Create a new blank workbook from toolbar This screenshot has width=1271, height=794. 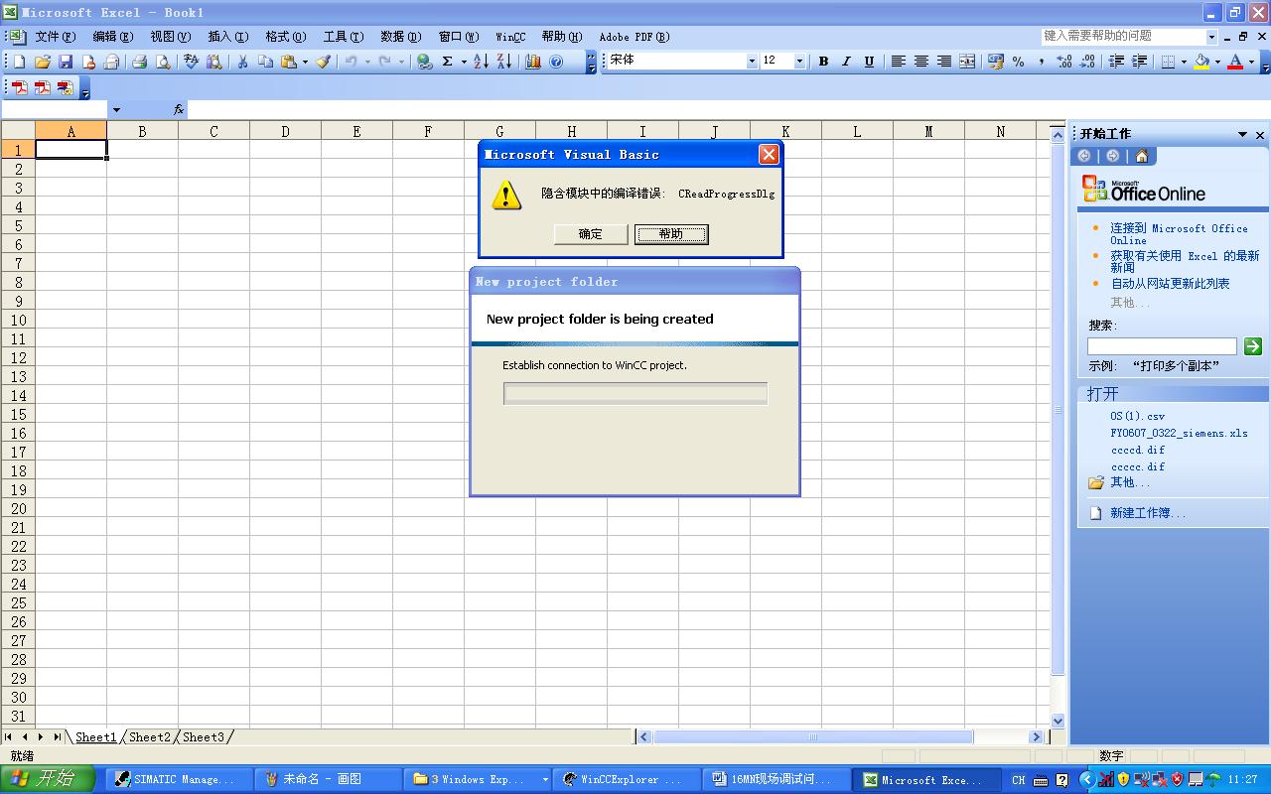pyautogui.click(x=19, y=62)
